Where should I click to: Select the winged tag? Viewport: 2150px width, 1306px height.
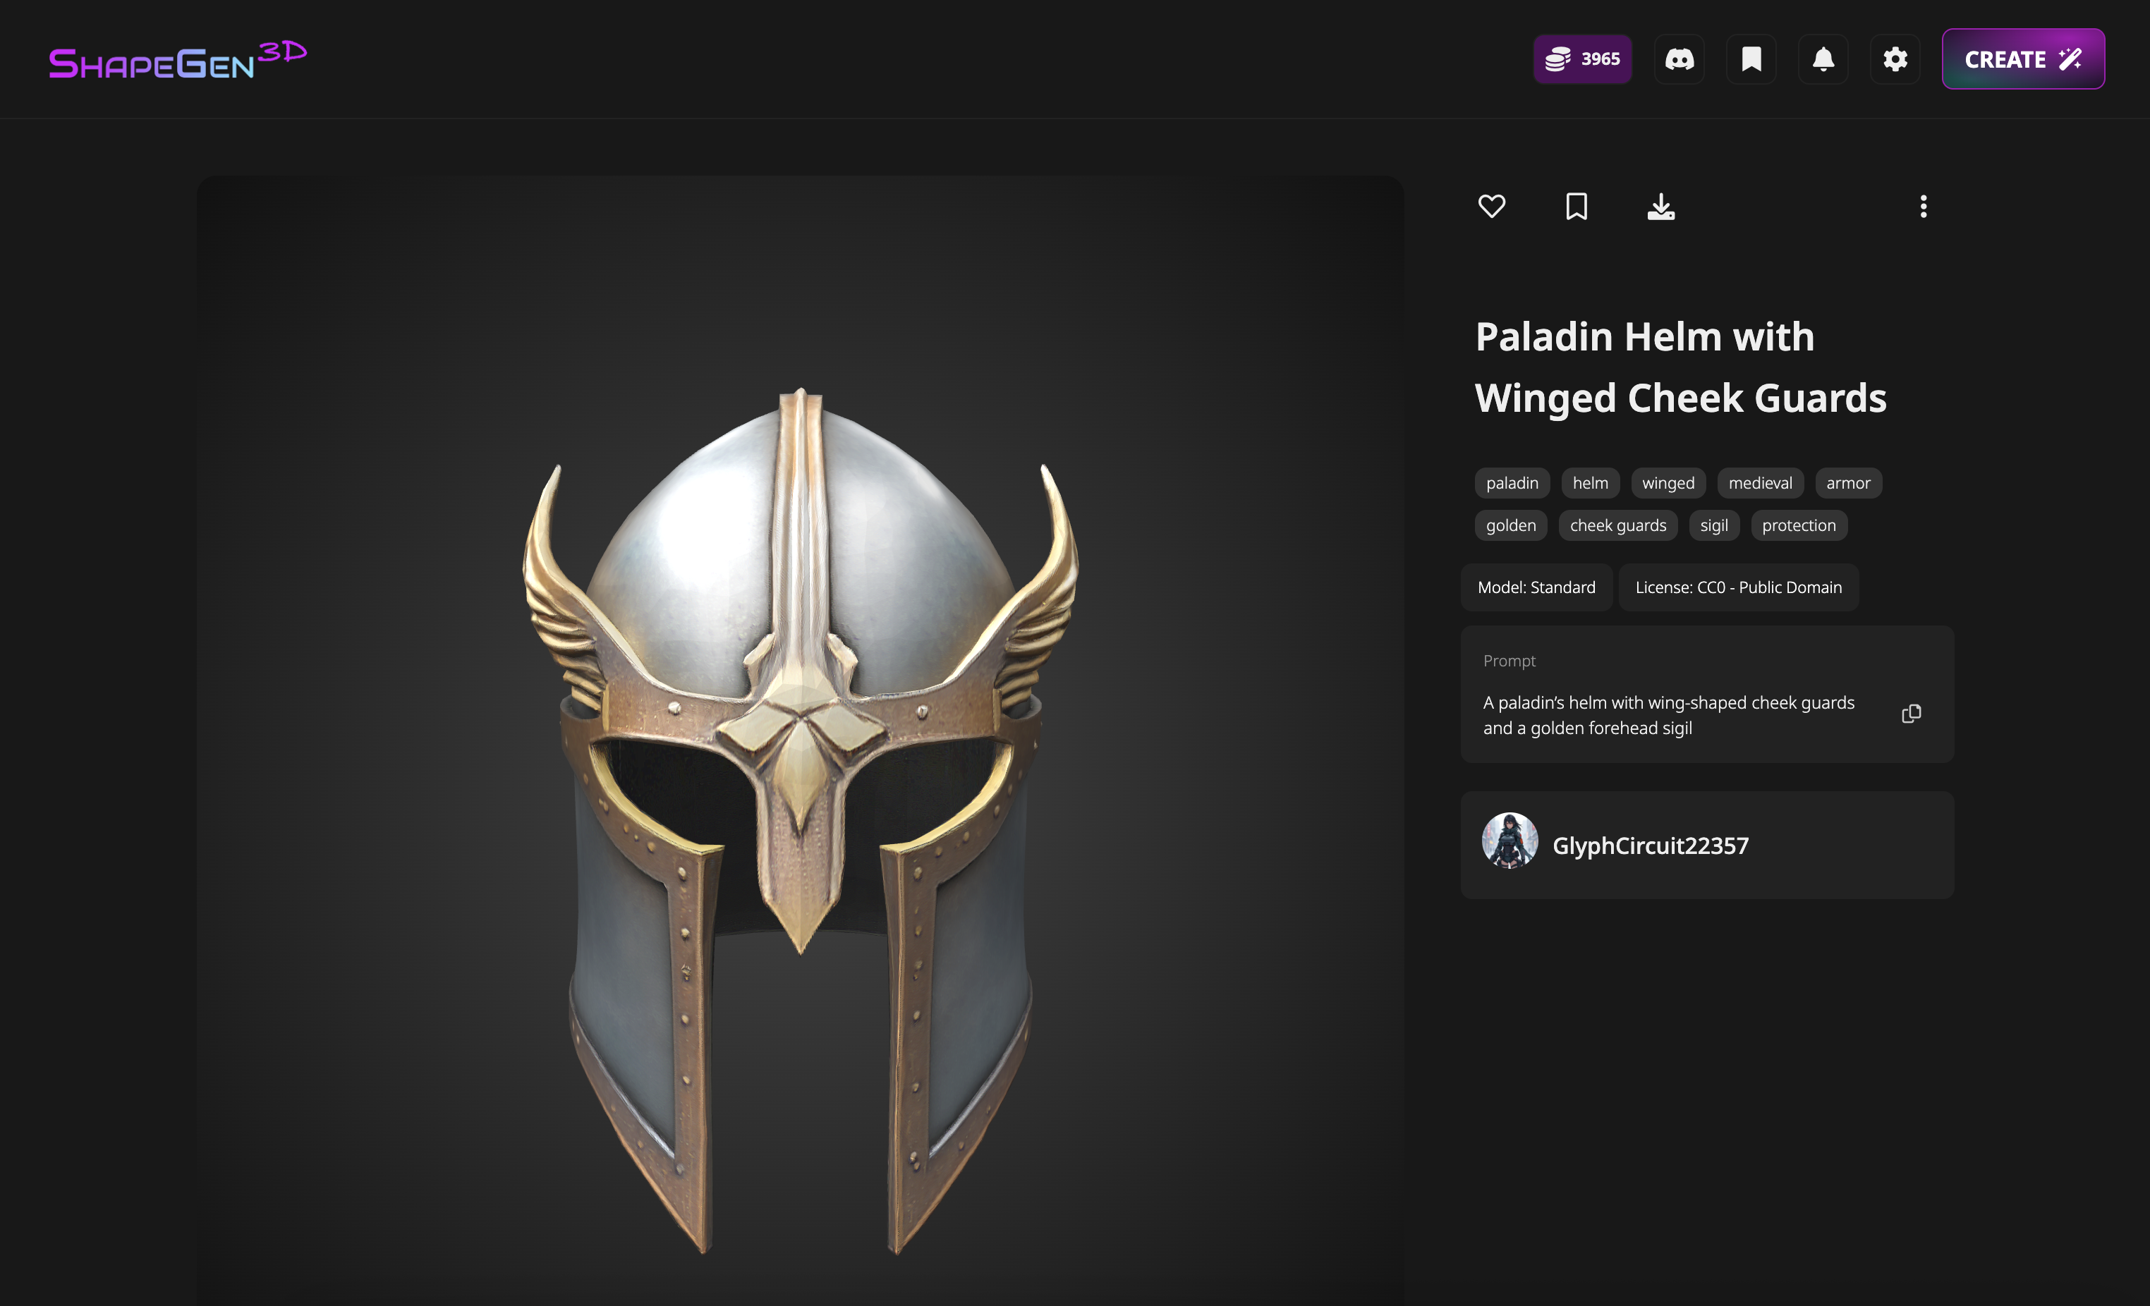[x=1668, y=482]
